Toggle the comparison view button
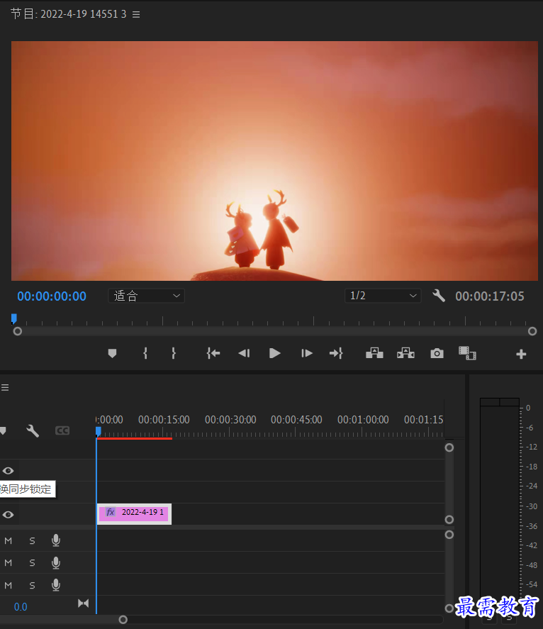 [467, 353]
